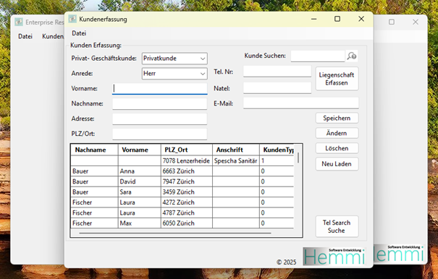Select the Sara cell in Bauer row
Image resolution: width=438 pixels, height=279 pixels.
click(x=140, y=192)
